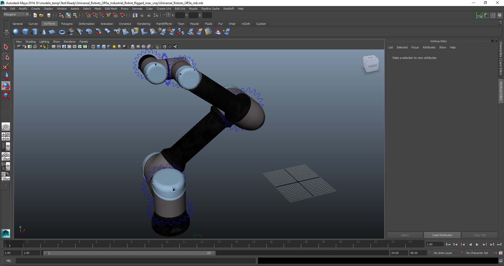Activate the Move tool cone icon
Viewport: 504px width, 266px height.
click(6, 76)
